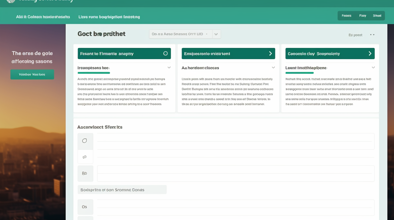394x220 pixels.
Task: Click the site logo in the top-left corner
Action: [11, 1]
